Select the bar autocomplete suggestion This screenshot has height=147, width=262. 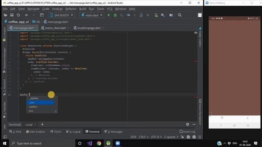[x=42, y=111]
